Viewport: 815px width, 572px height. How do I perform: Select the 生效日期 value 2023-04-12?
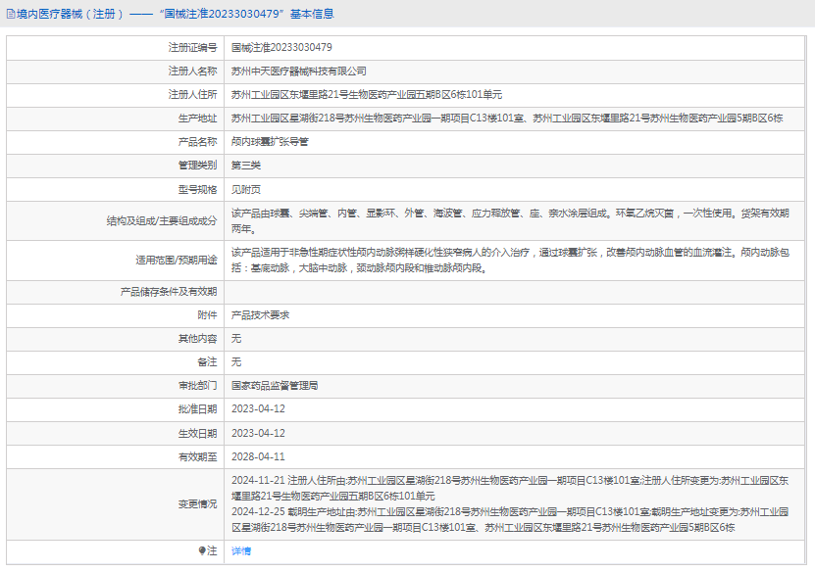258,434
